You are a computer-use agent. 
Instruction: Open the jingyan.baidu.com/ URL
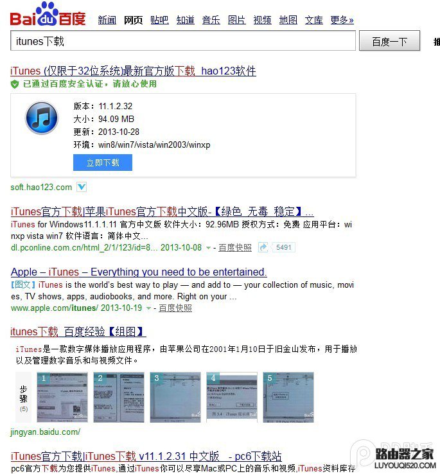(x=46, y=432)
